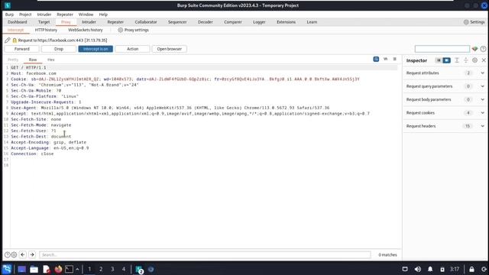Open Burp Settings in top right
The width and height of the screenshot is (489, 275).
point(474,22)
